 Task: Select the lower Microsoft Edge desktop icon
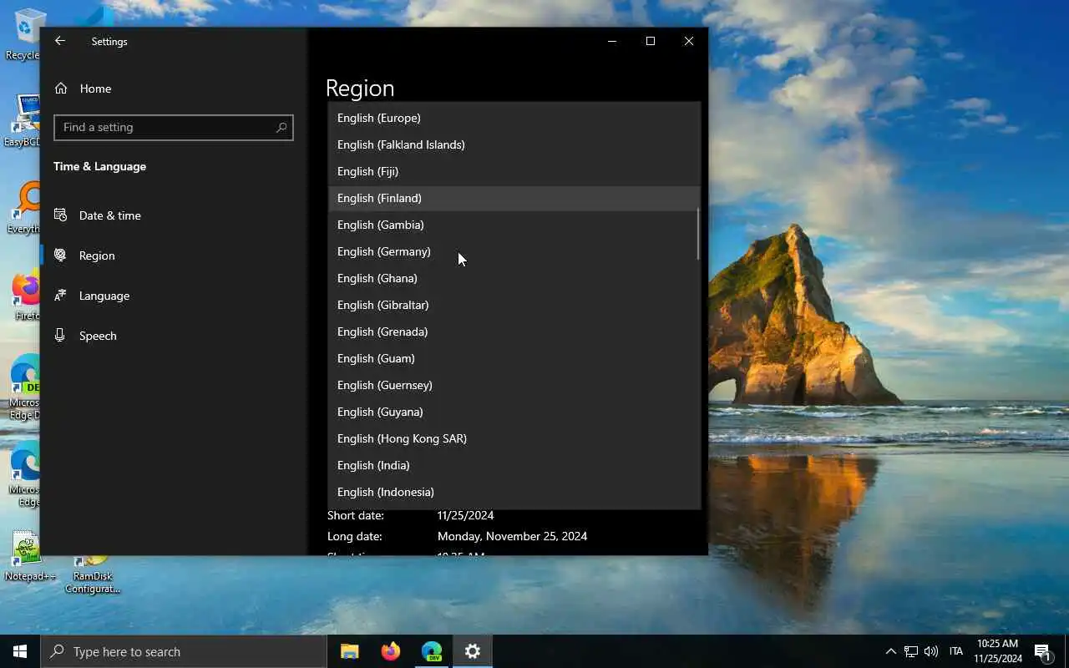[x=23, y=474]
